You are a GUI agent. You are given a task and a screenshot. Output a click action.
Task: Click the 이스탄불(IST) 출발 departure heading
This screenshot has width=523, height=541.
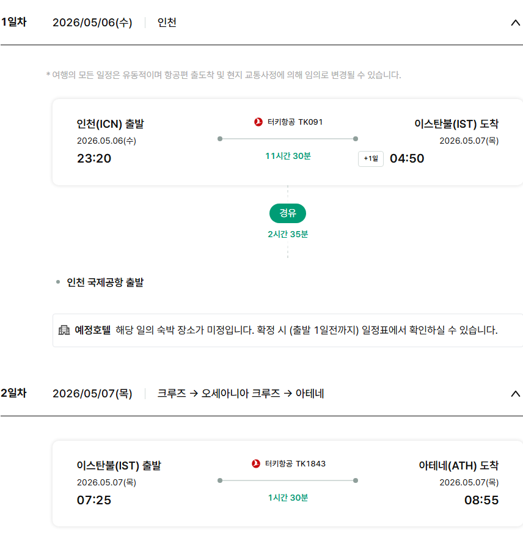coord(119,466)
